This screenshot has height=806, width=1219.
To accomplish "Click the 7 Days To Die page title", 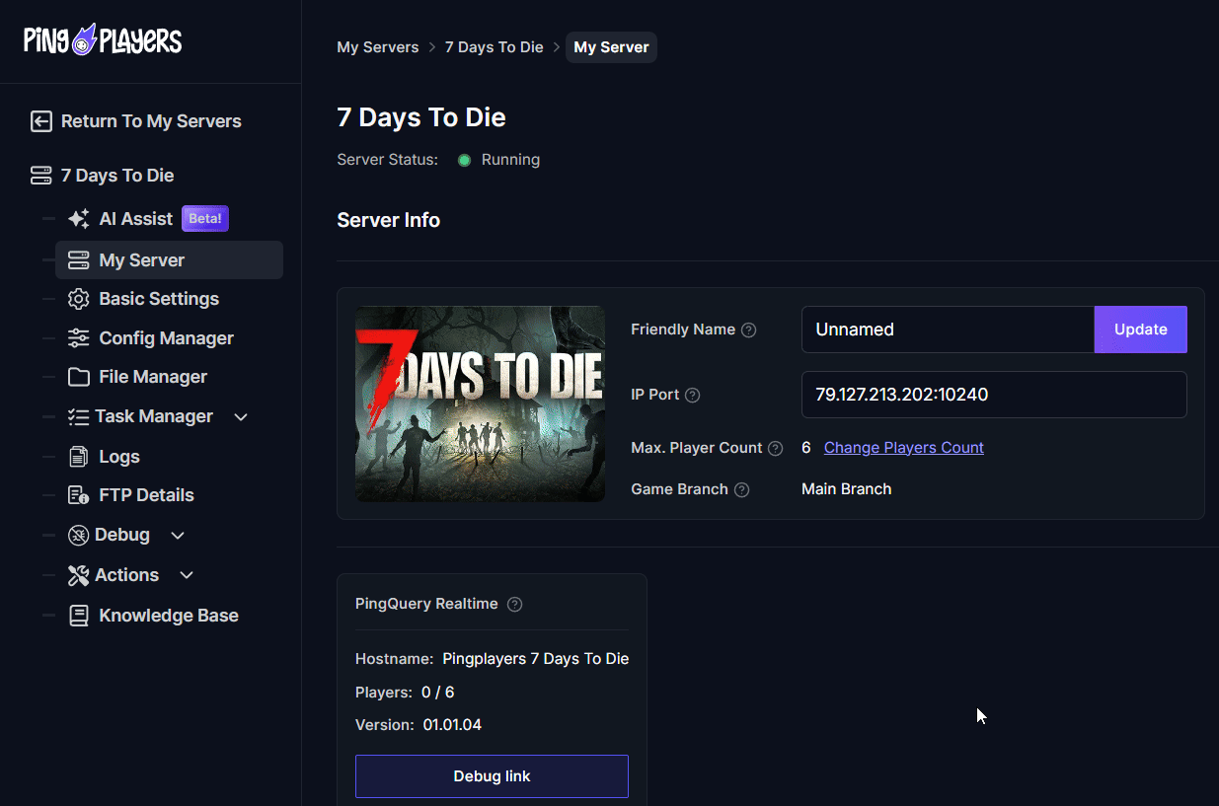I will [421, 117].
